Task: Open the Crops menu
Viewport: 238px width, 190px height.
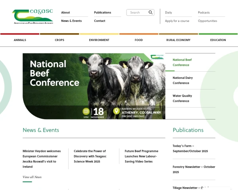Action: click(x=59, y=40)
